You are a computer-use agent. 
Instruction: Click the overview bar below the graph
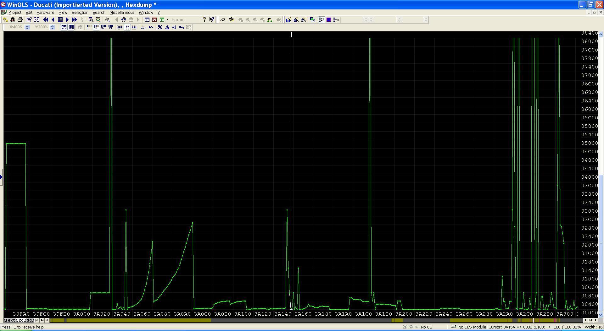coord(316,320)
